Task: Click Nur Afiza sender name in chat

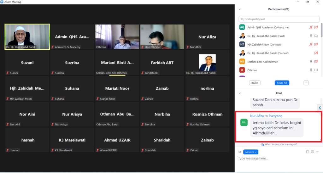Action: coord(257,116)
